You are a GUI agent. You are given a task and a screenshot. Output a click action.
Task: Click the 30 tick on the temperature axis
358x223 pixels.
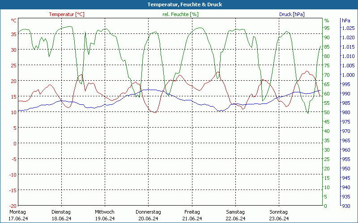coord(14,50)
